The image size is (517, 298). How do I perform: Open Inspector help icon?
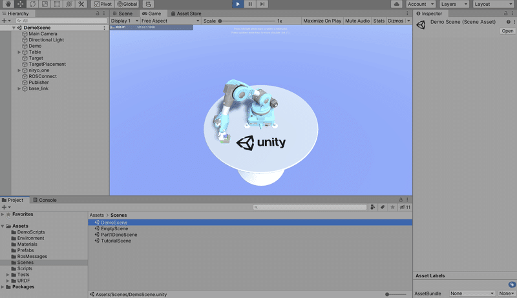pos(509,22)
